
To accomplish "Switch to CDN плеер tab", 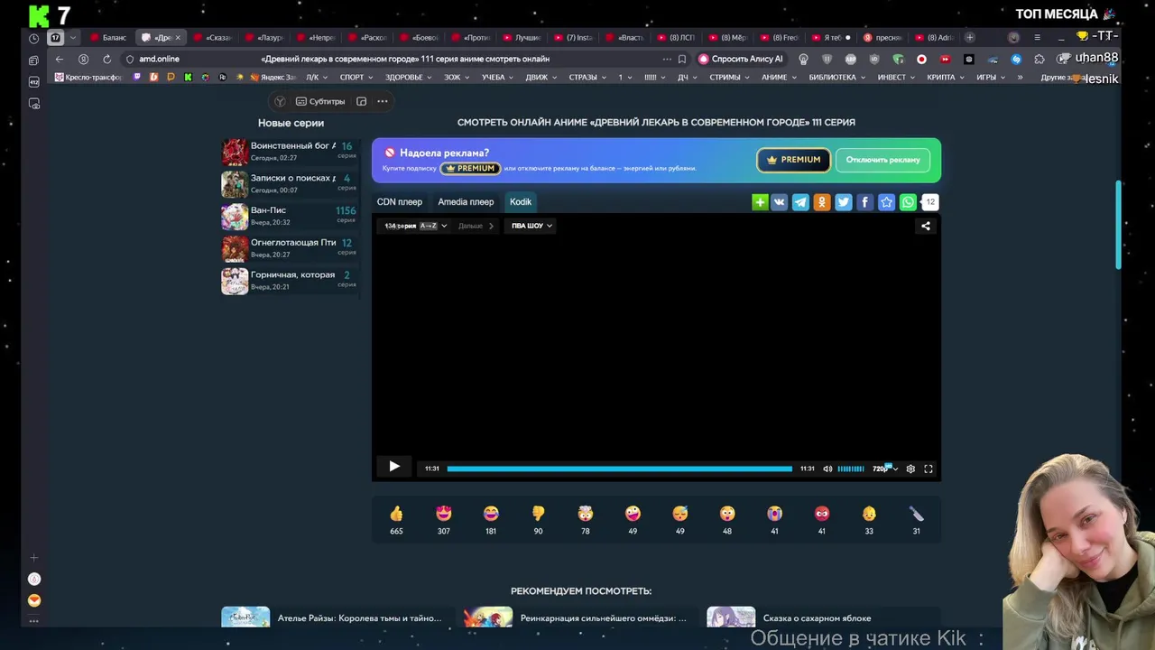I will click(400, 202).
